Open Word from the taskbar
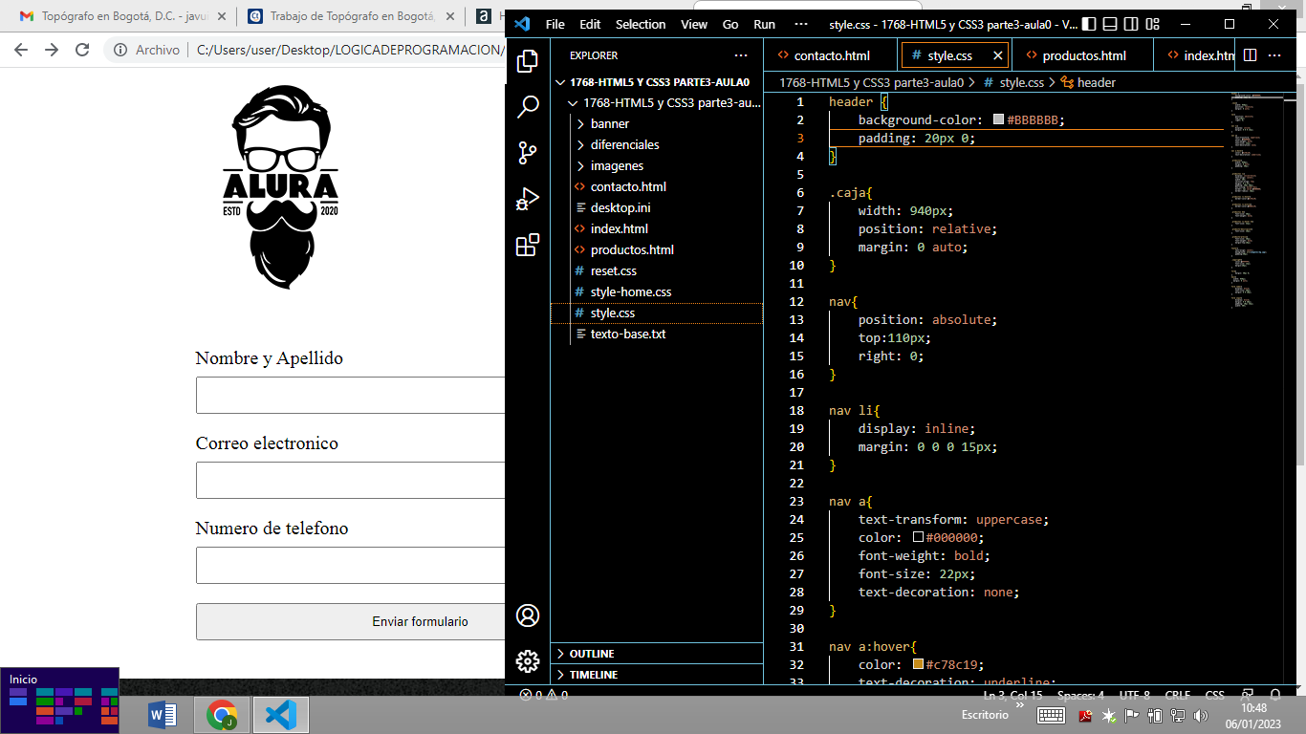 [163, 715]
